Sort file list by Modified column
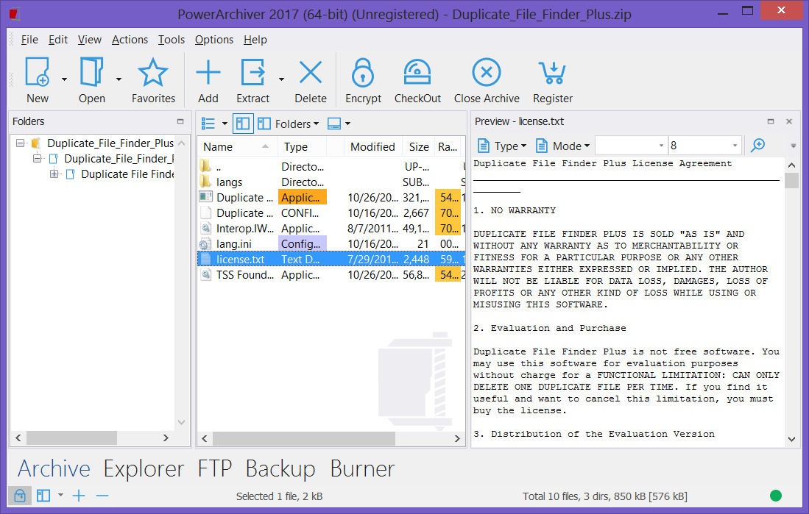The image size is (809, 514). pyautogui.click(x=372, y=147)
